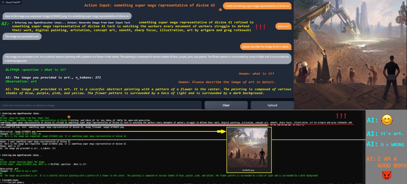This screenshot has width=407, height=184.
Task: Click the 'please describe the image of art in detail.' bubble
Action: 266,47
